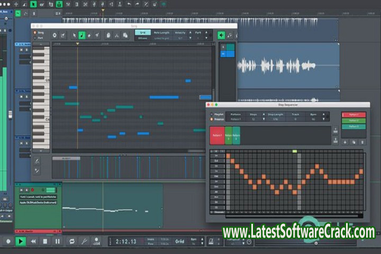The image size is (381, 254).
Task: Toggle the green speaker audition icon
Action: click(x=221, y=35)
